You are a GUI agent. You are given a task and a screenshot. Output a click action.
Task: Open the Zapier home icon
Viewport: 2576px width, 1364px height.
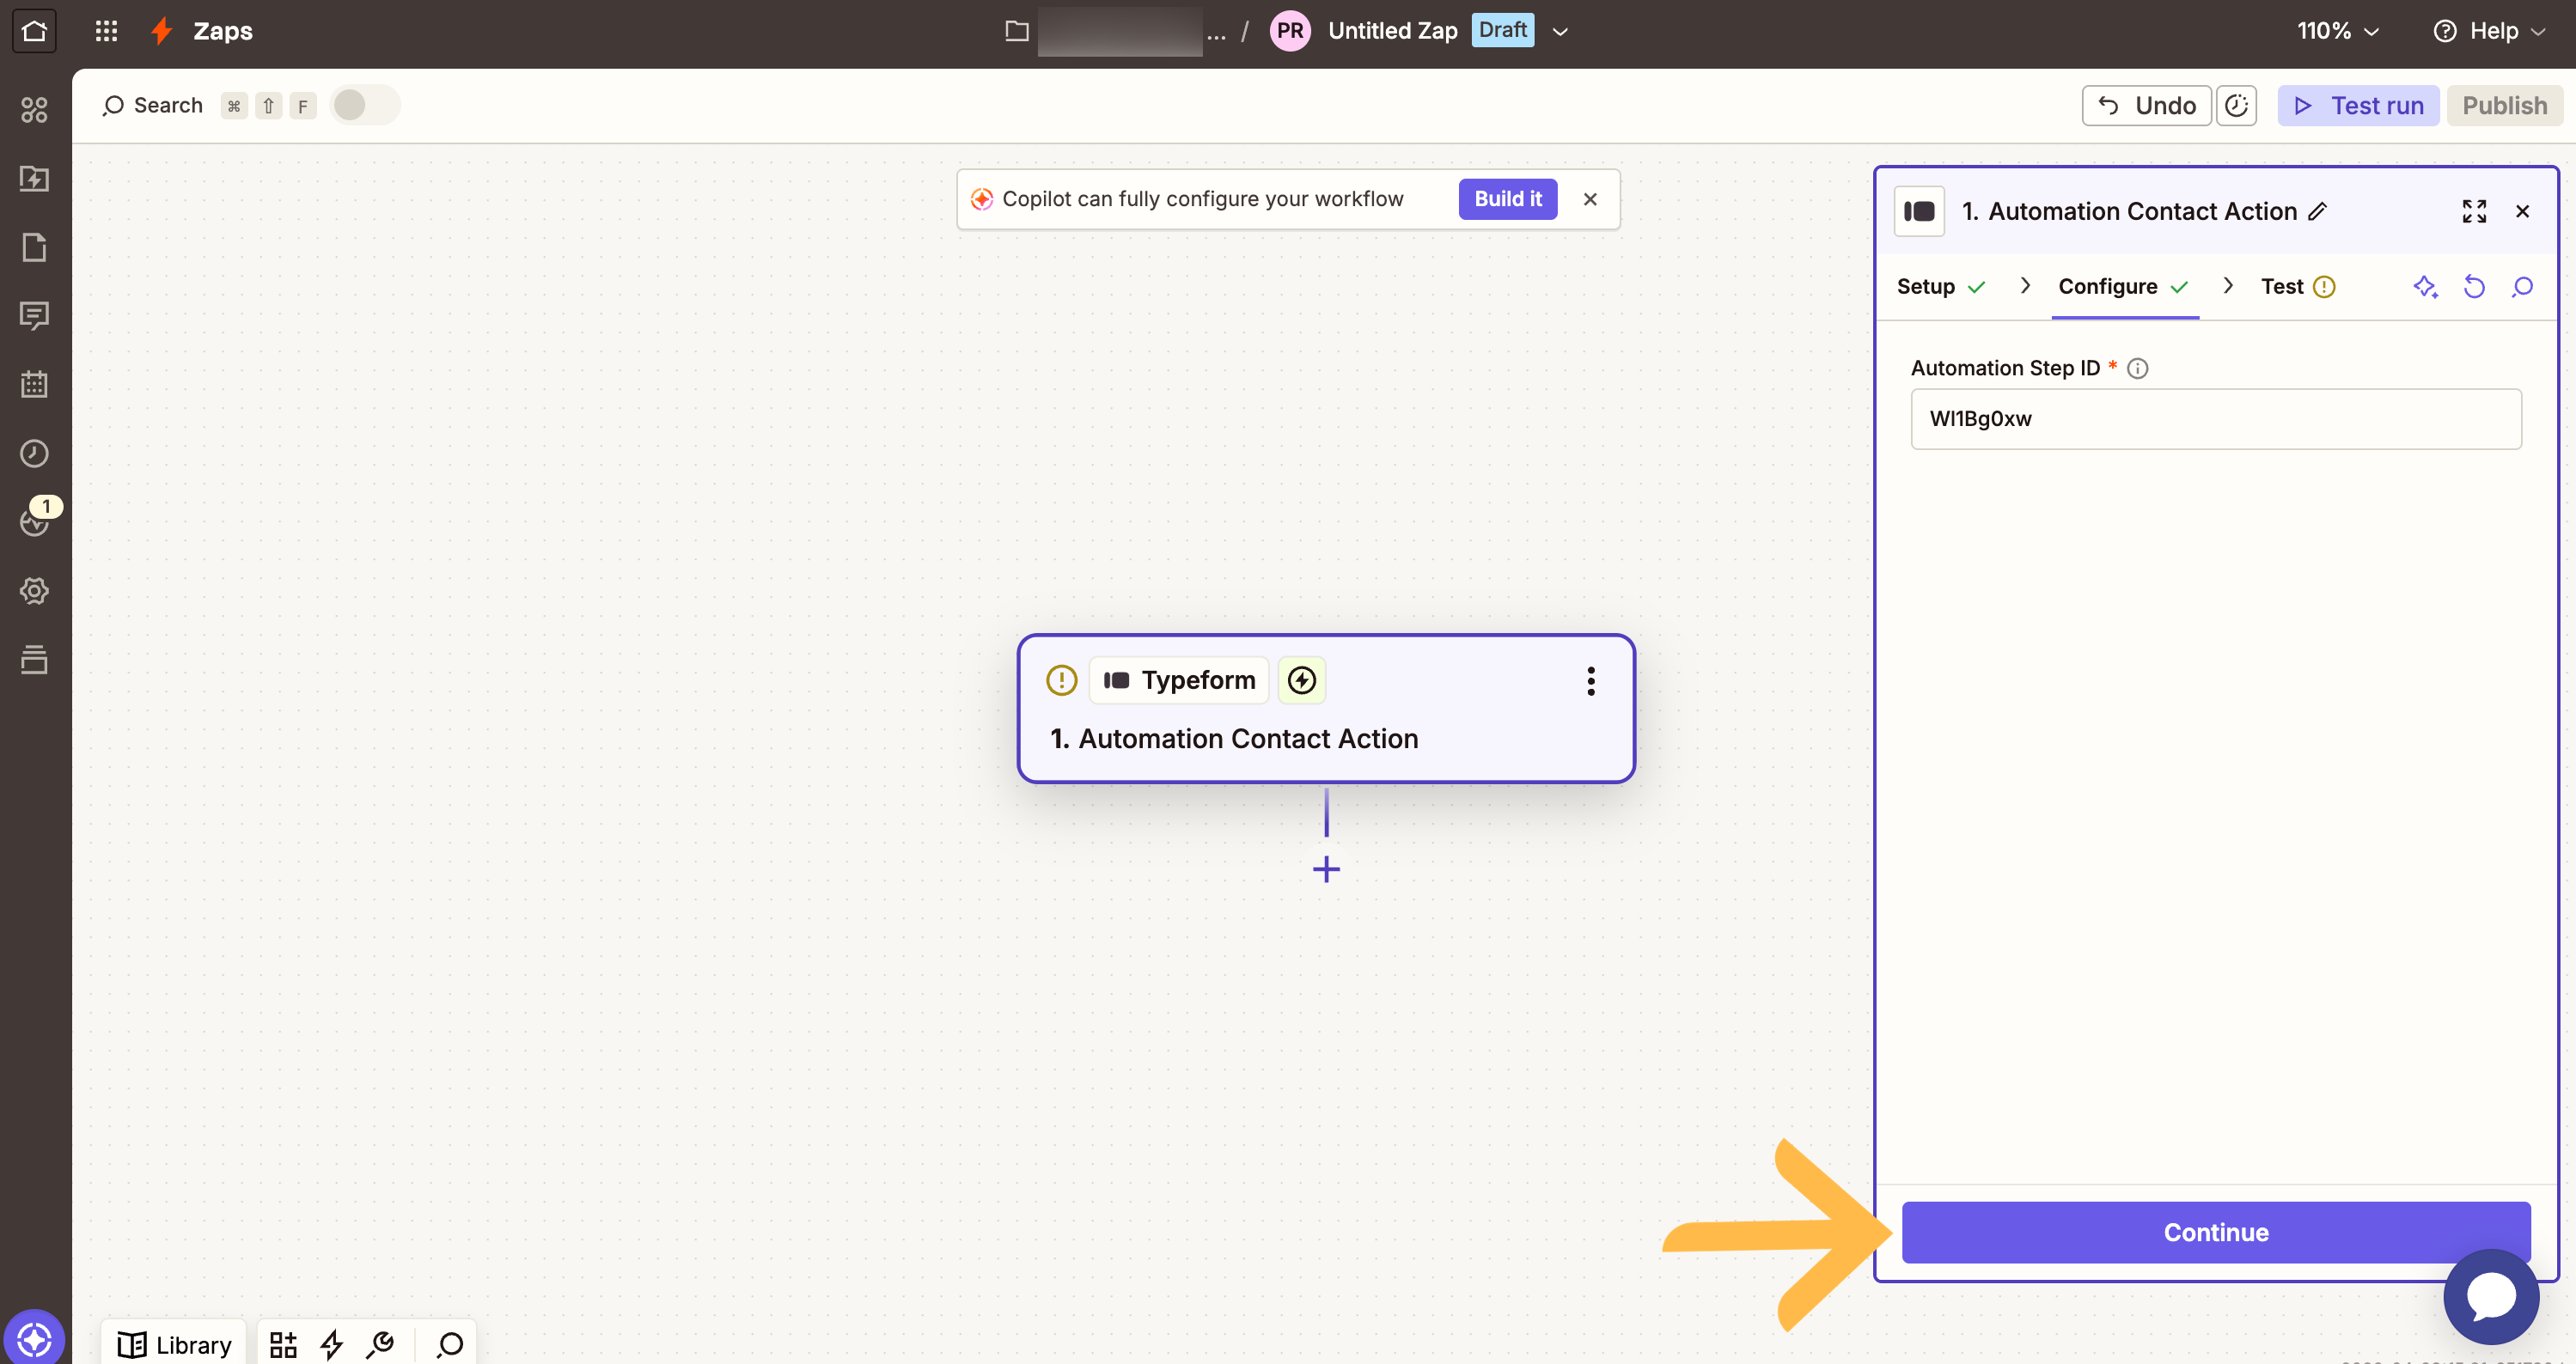click(x=34, y=31)
